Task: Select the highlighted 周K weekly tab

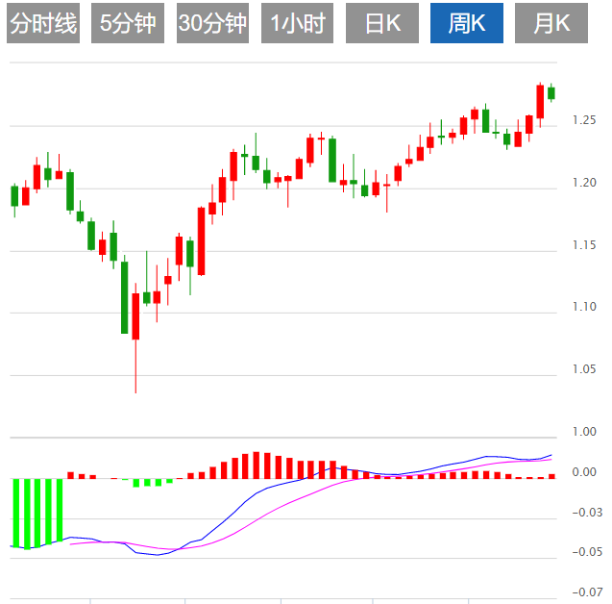Action: [467, 23]
